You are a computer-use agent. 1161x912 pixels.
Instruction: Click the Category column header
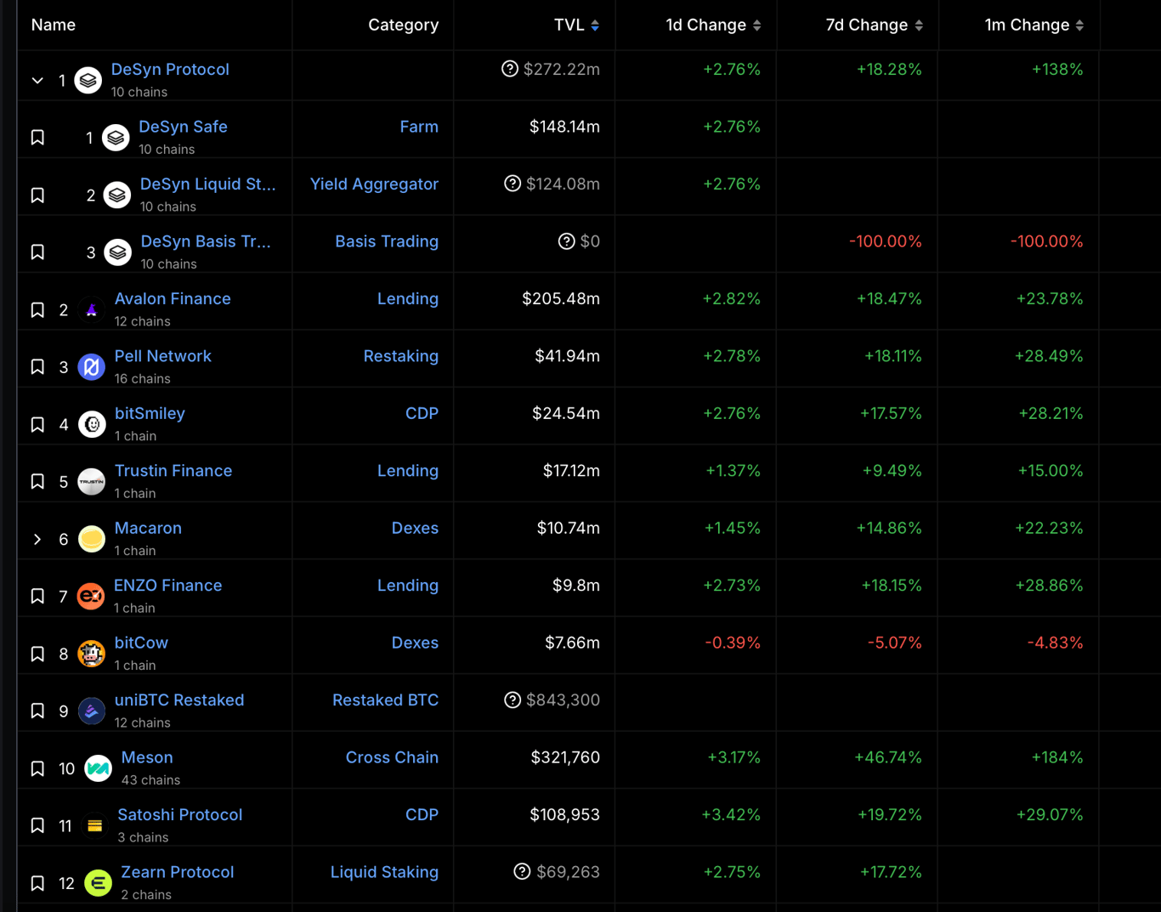(404, 25)
